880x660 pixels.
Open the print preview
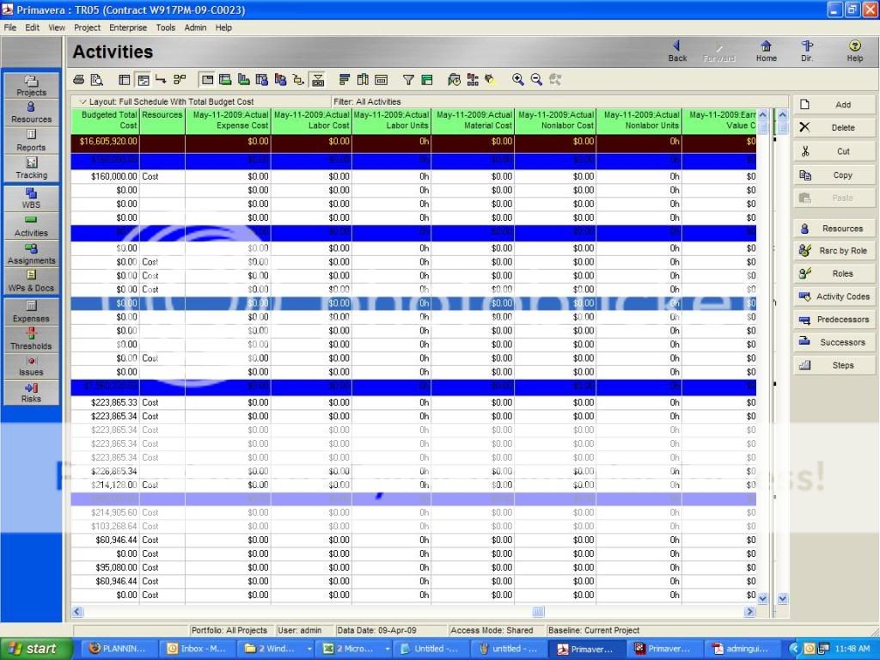[97, 79]
